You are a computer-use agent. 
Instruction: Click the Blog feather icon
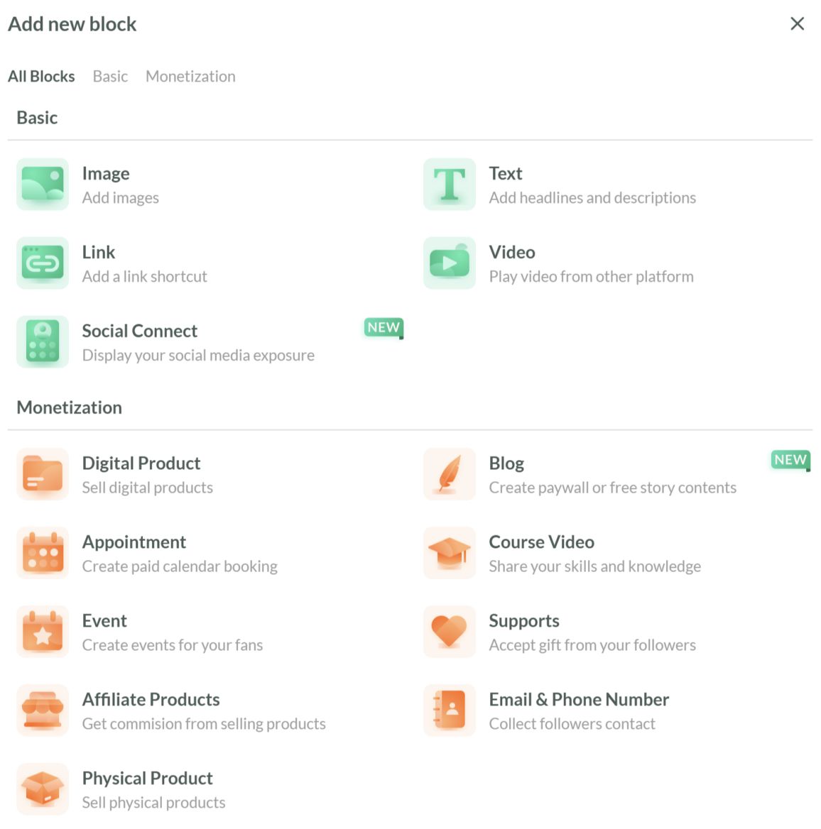point(450,474)
